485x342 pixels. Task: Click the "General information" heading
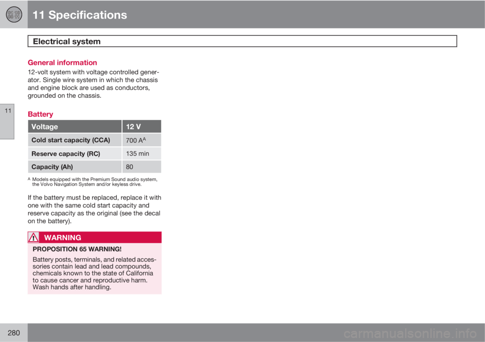click(x=61, y=63)
